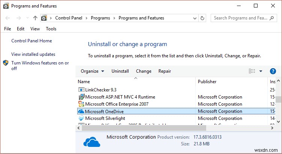This screenshot has height=154, width=282.
Task: Open the Organize dropdown
Action: pyautogui.click(x=92, y=71)
